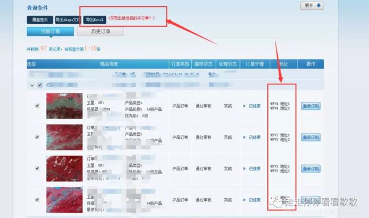Switch to 当前订单 tab
This screenshot has width=369, height=218.
[51, 32]
